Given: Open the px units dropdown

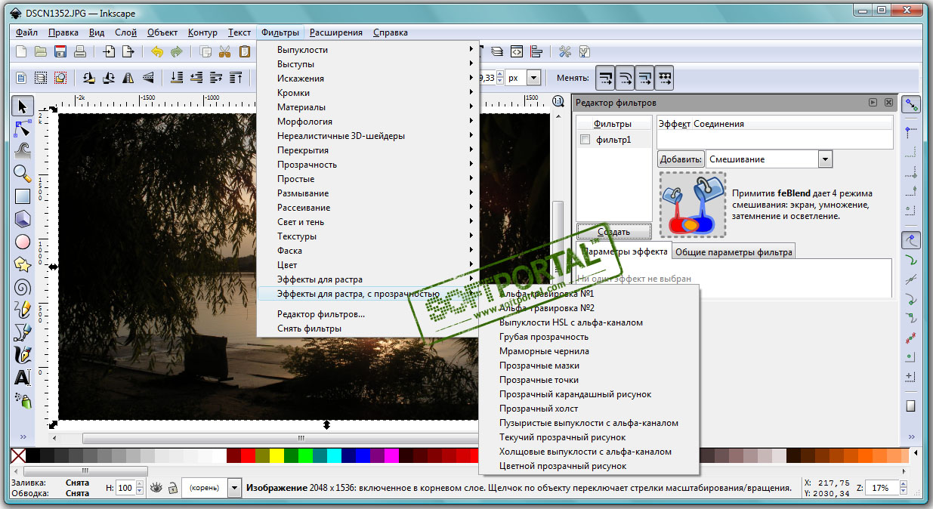Looking at the screenshot, I should tap(534, 77).
